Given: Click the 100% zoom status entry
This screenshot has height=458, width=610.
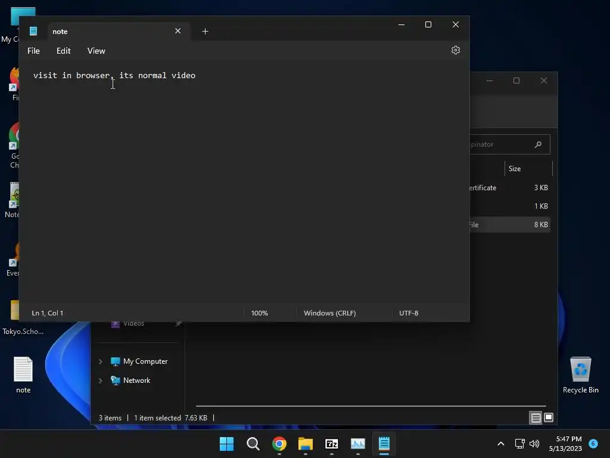Looking at the screenshot, I should (x=260, y=313).
